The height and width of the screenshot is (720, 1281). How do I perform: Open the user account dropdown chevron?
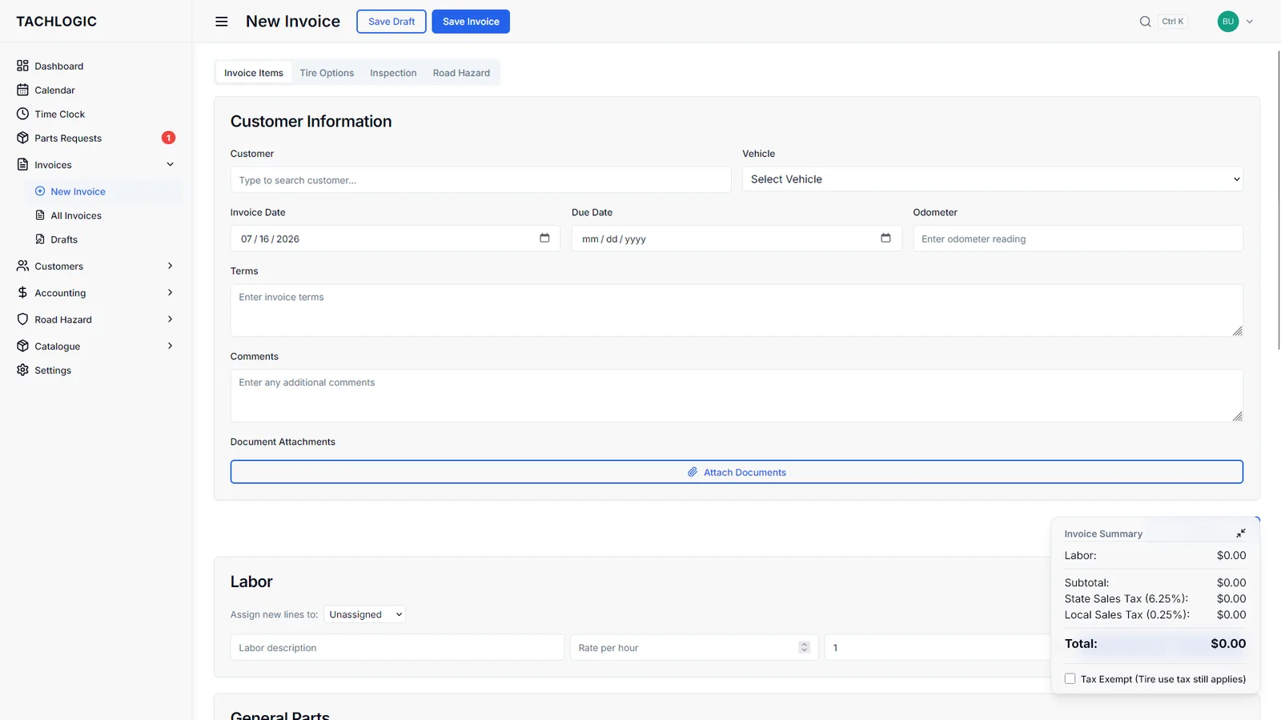coord(1249,22)
